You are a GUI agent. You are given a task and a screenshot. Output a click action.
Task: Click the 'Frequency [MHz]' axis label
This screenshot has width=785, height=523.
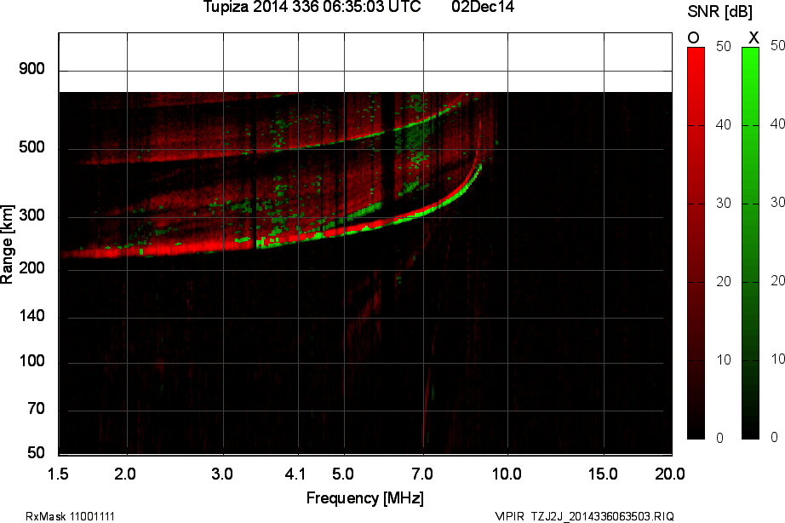coord(365,498)
